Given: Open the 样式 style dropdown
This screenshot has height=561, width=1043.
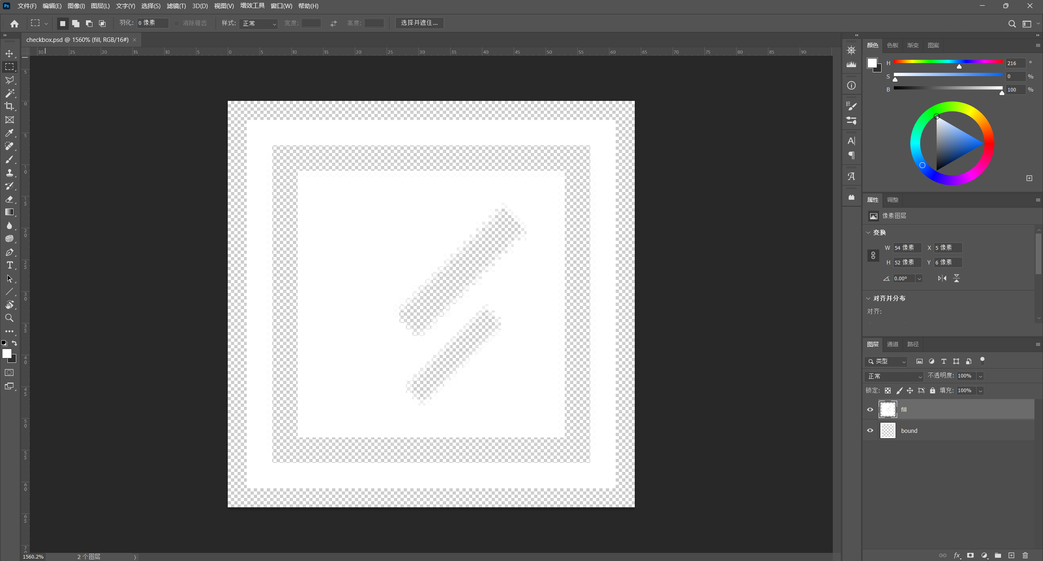Looking at the screenshot, I should coord(259,24).
